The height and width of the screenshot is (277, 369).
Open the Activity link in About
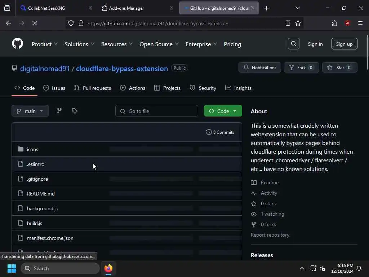click(264, 193)
